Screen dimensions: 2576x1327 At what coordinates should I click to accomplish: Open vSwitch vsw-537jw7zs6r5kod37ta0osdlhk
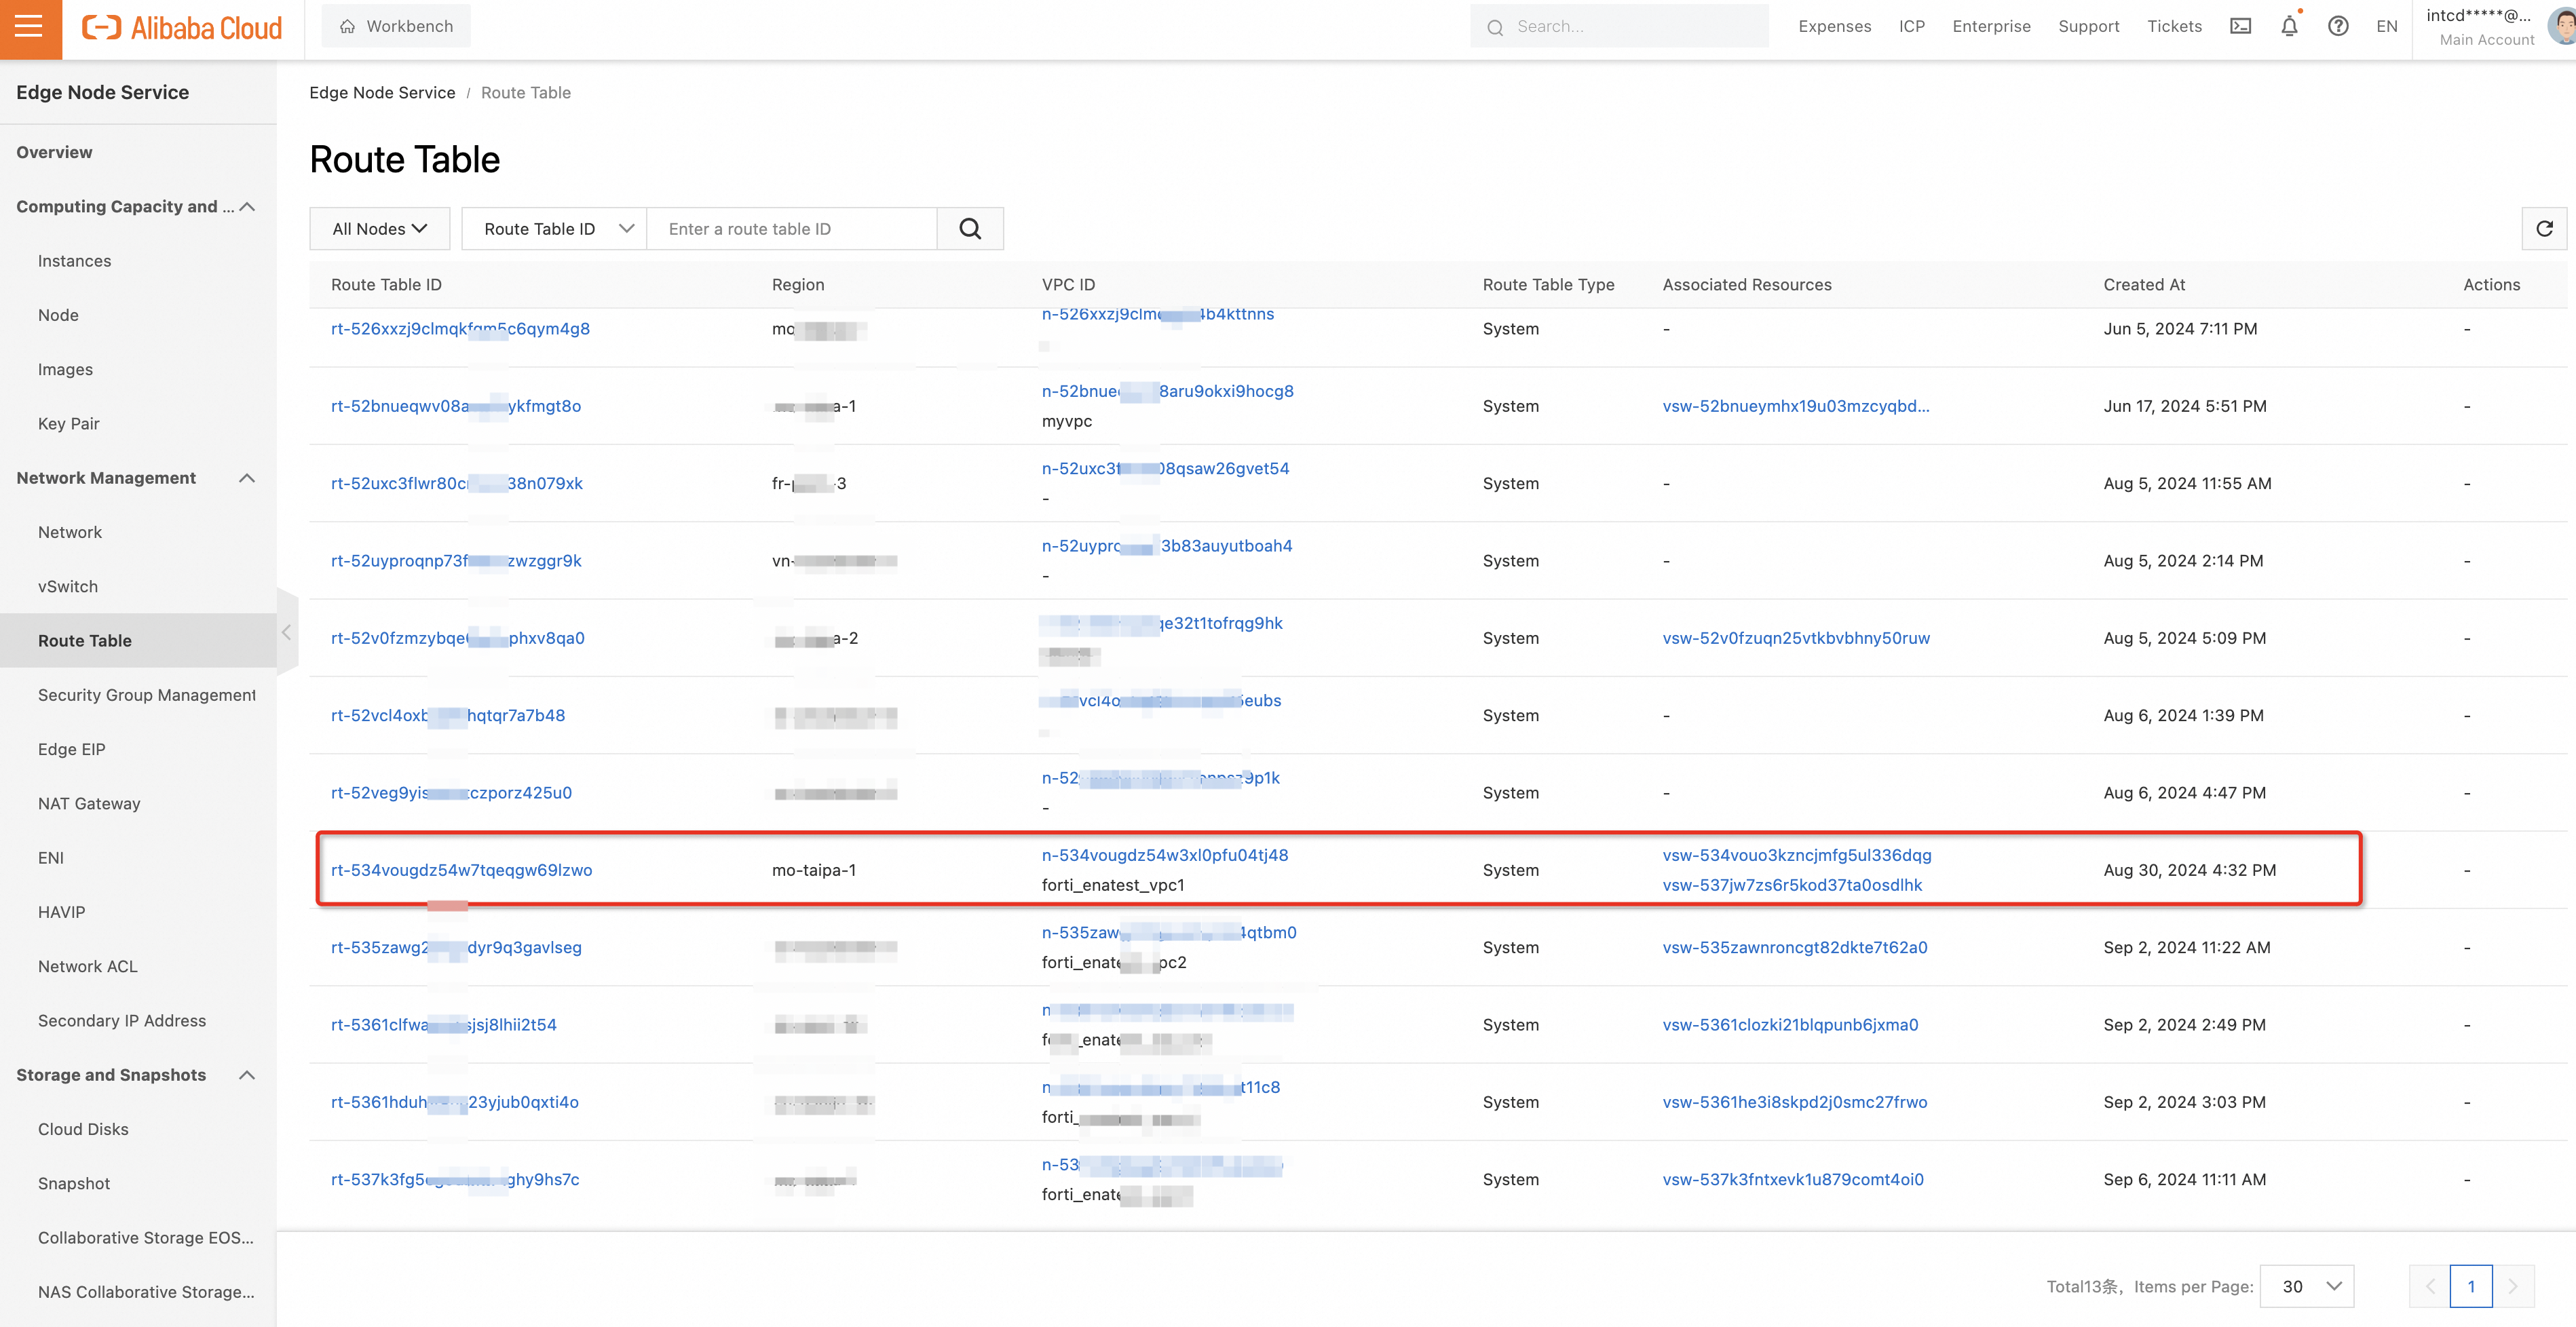(1792, 885)
